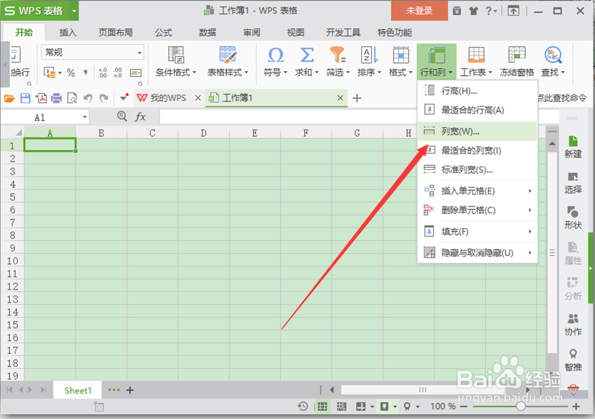Open the 符号 symbol insert icon
Screen dimensions: 595x419
(275, 54)
